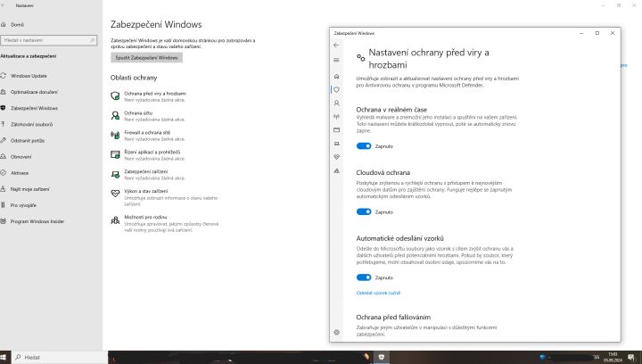This screenshot has height=364, width=642.
Task: Open app and browser control sidebar icon
Action: (x=336, y=130)
